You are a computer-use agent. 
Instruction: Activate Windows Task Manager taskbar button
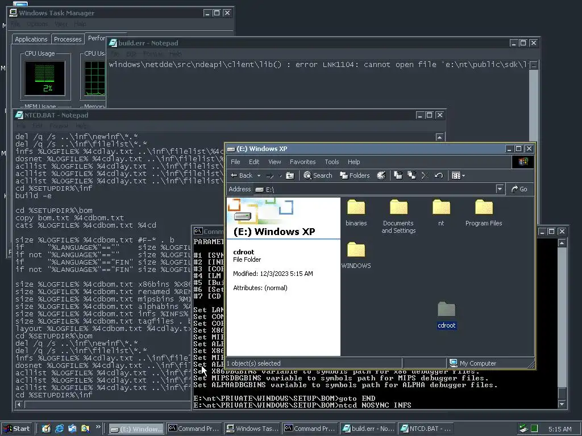coord(252,429)
